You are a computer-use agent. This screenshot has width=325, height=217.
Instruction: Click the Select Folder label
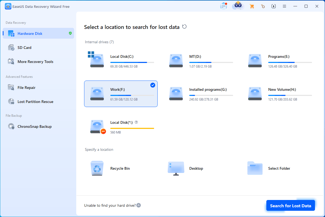(279, 168)
